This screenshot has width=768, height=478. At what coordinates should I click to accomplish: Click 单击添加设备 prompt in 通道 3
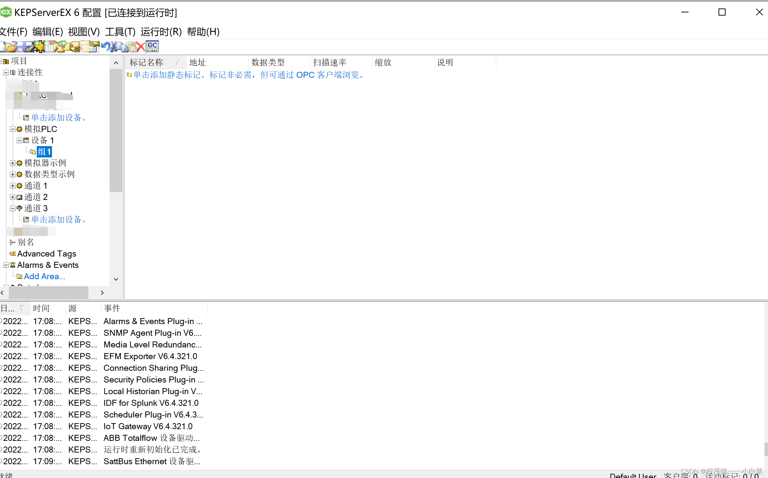click(59, 219)
